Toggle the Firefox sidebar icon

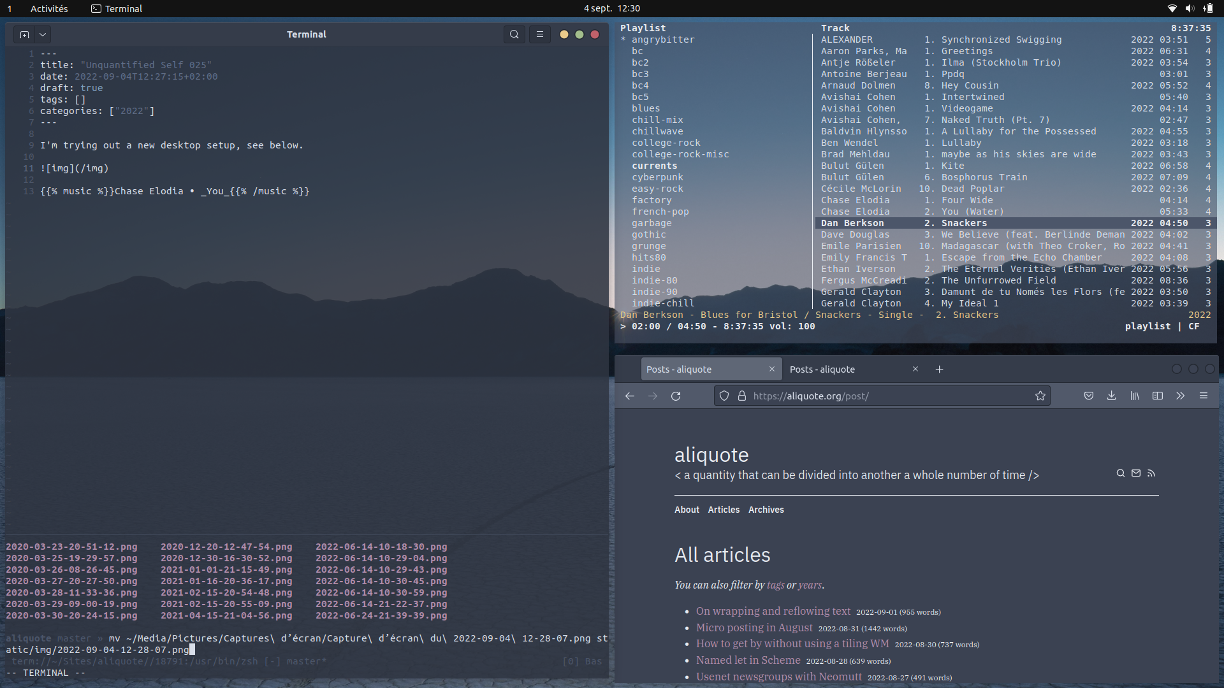coord(1158,396)
